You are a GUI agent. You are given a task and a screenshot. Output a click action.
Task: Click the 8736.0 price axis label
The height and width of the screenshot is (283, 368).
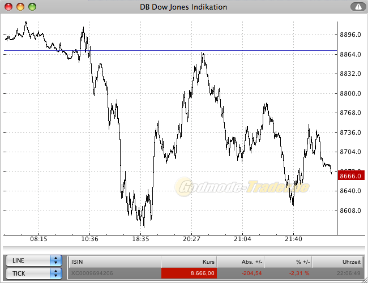[350, 132]
